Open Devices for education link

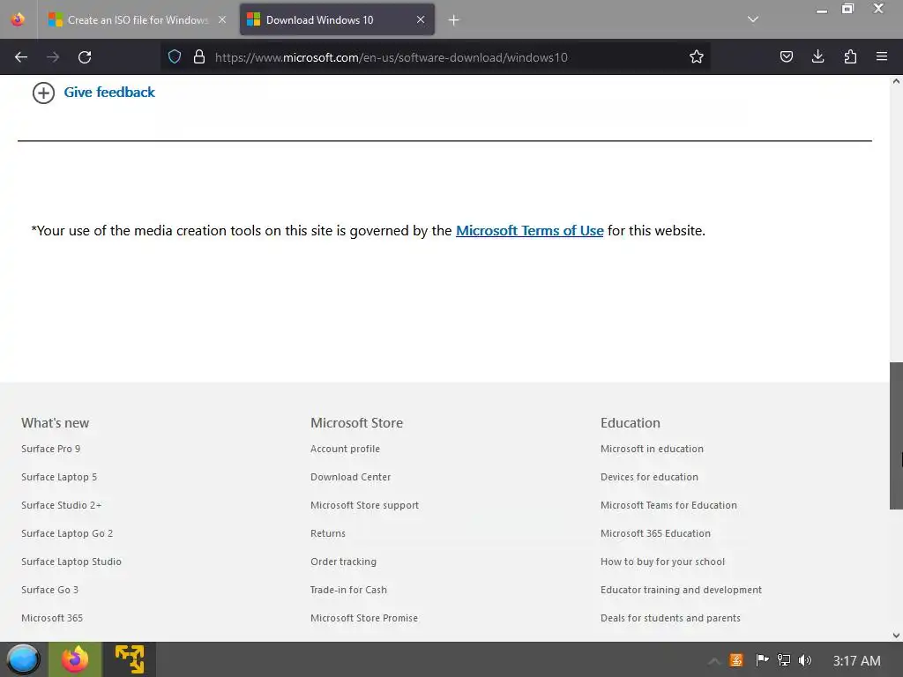[649, 477]
